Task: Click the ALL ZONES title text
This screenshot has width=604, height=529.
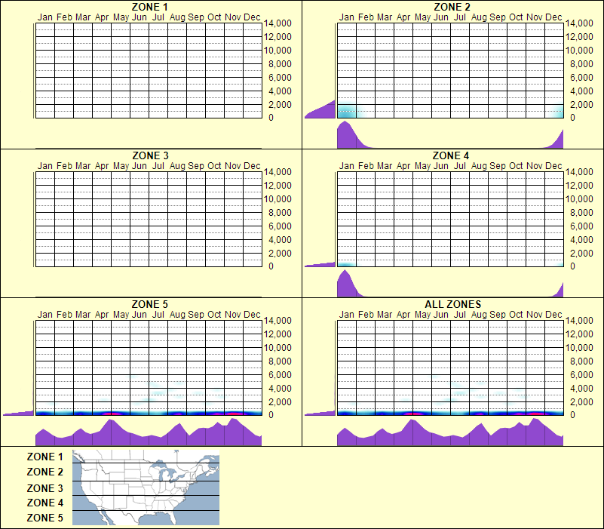Action: (452, 305)
